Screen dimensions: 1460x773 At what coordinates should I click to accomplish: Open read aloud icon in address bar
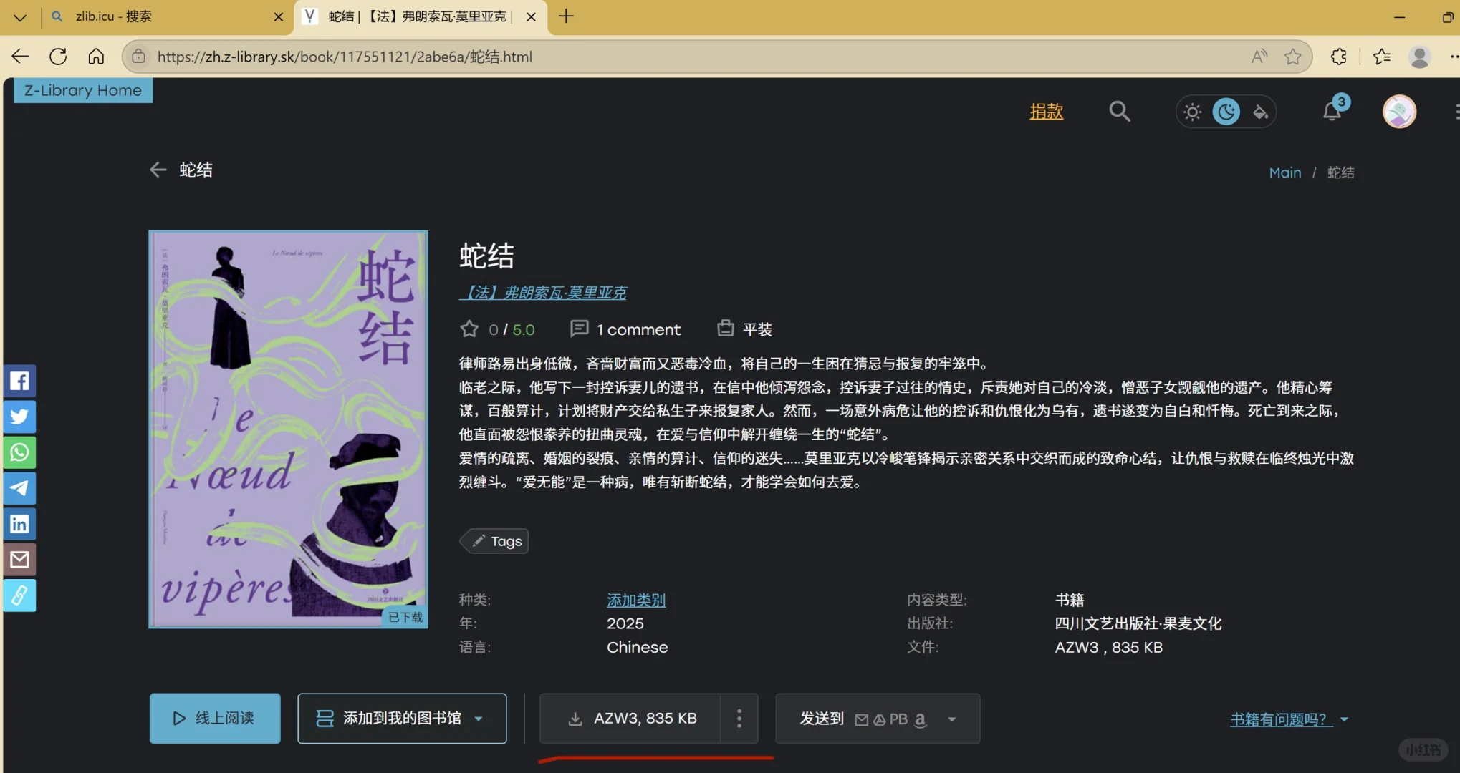pyautogui.click(x=1259, y=57)
